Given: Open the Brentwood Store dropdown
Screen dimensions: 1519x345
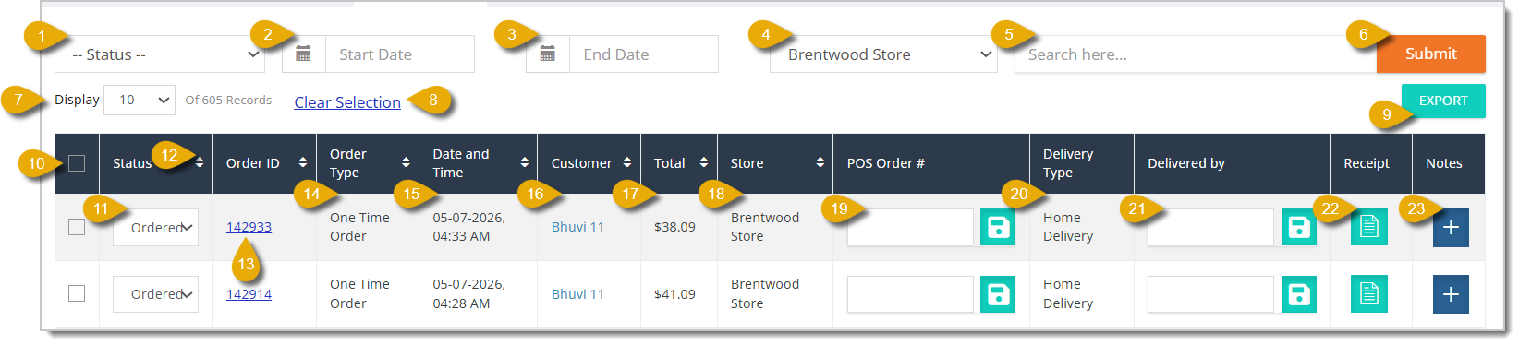Looking at the screenshot, I should pos(883,54).
